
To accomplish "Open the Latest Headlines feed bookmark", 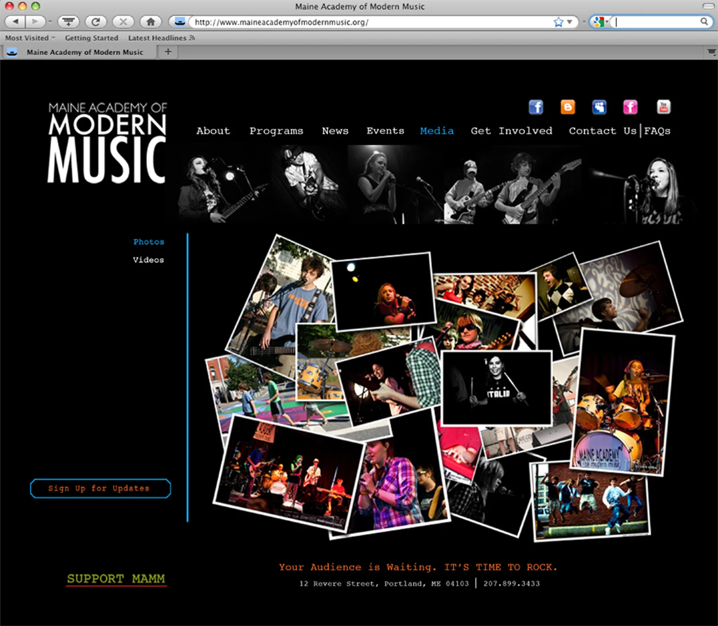I will [x=161, y=38].
